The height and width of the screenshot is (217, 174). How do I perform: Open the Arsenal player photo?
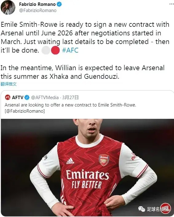coord(87,167)
